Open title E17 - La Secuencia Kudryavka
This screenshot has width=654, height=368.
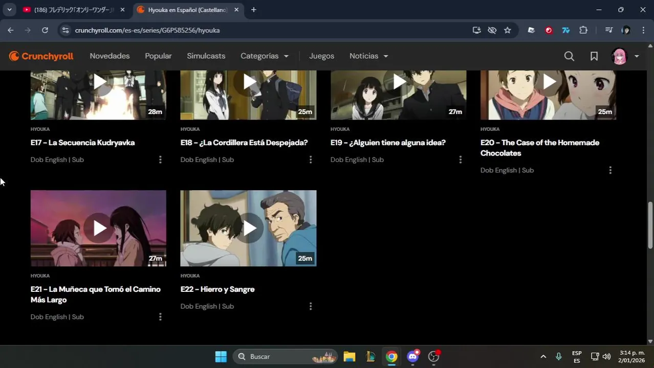[82, 143]
